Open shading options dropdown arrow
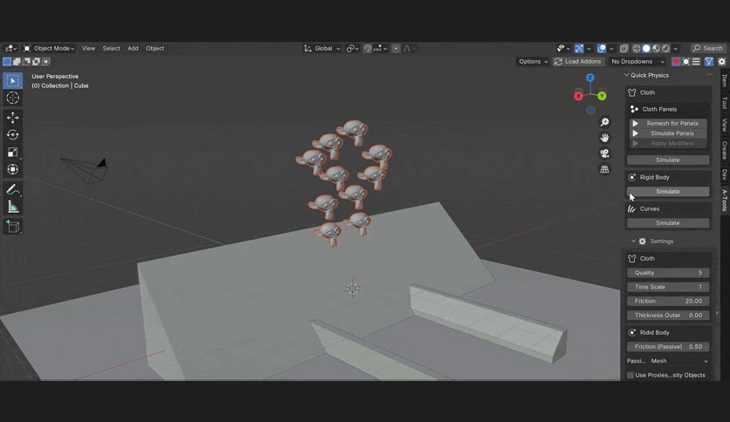Viewport: 730px width, 422px height. tap(676, 48)
